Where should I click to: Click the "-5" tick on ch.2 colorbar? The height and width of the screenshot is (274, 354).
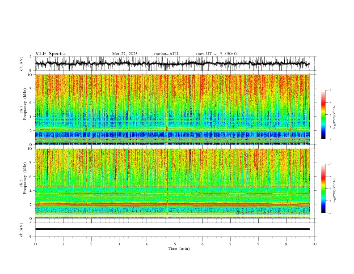coord(330,188)
